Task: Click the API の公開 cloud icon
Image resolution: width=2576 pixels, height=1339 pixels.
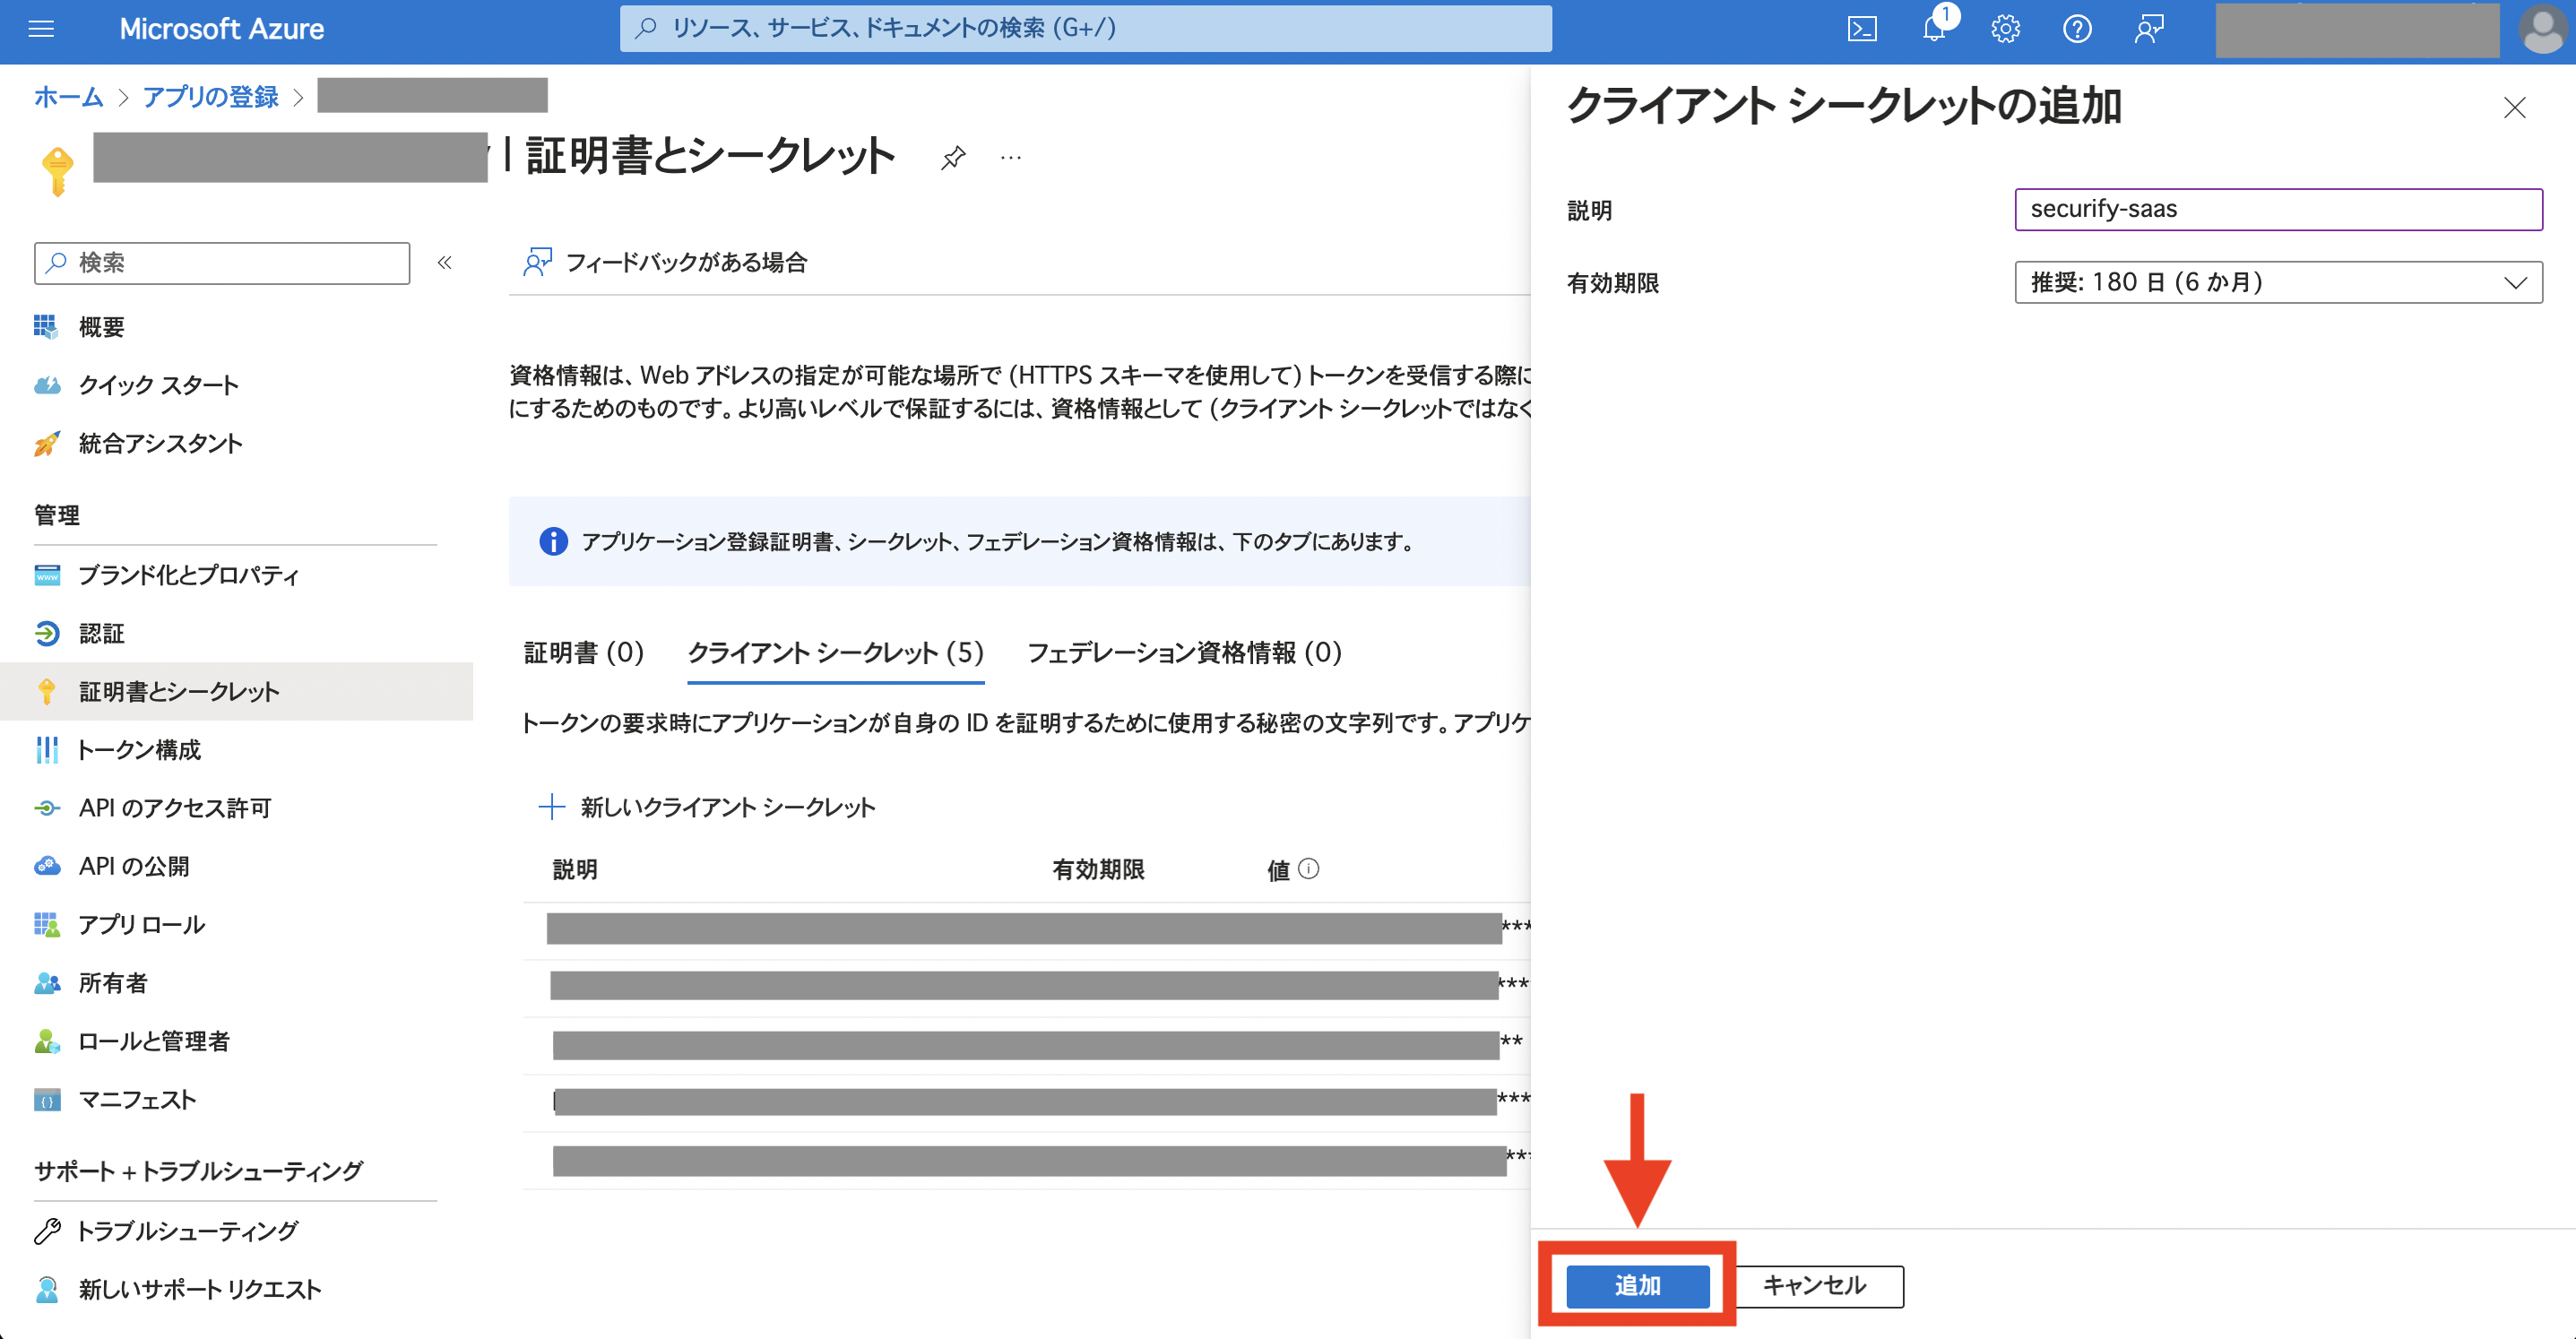Action: (x=46, y=866)
